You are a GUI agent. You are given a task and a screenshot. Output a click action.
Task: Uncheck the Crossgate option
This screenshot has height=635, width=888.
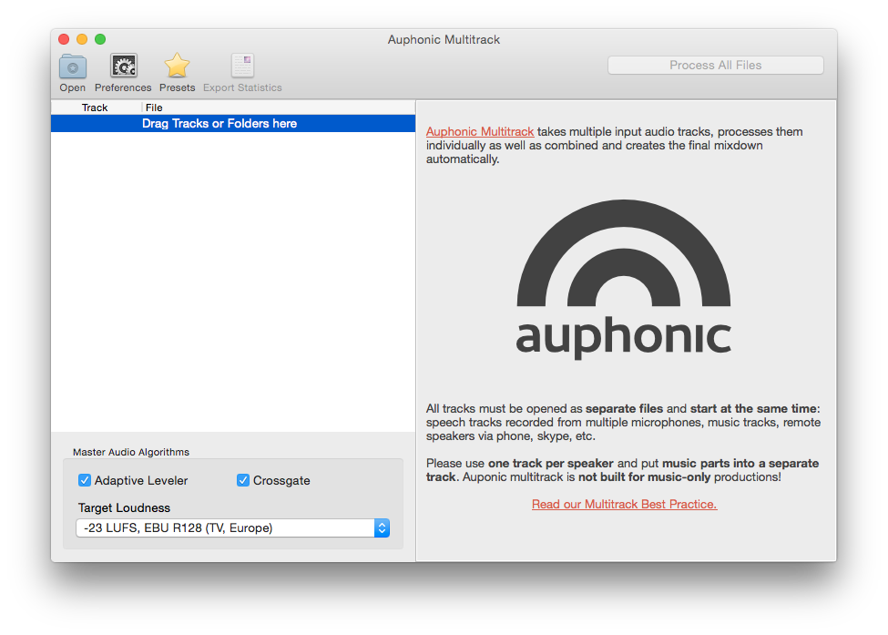pos(243,480)
